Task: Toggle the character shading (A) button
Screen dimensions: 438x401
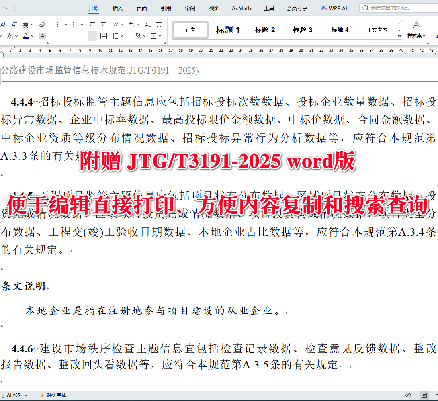Action: (42, 36)
